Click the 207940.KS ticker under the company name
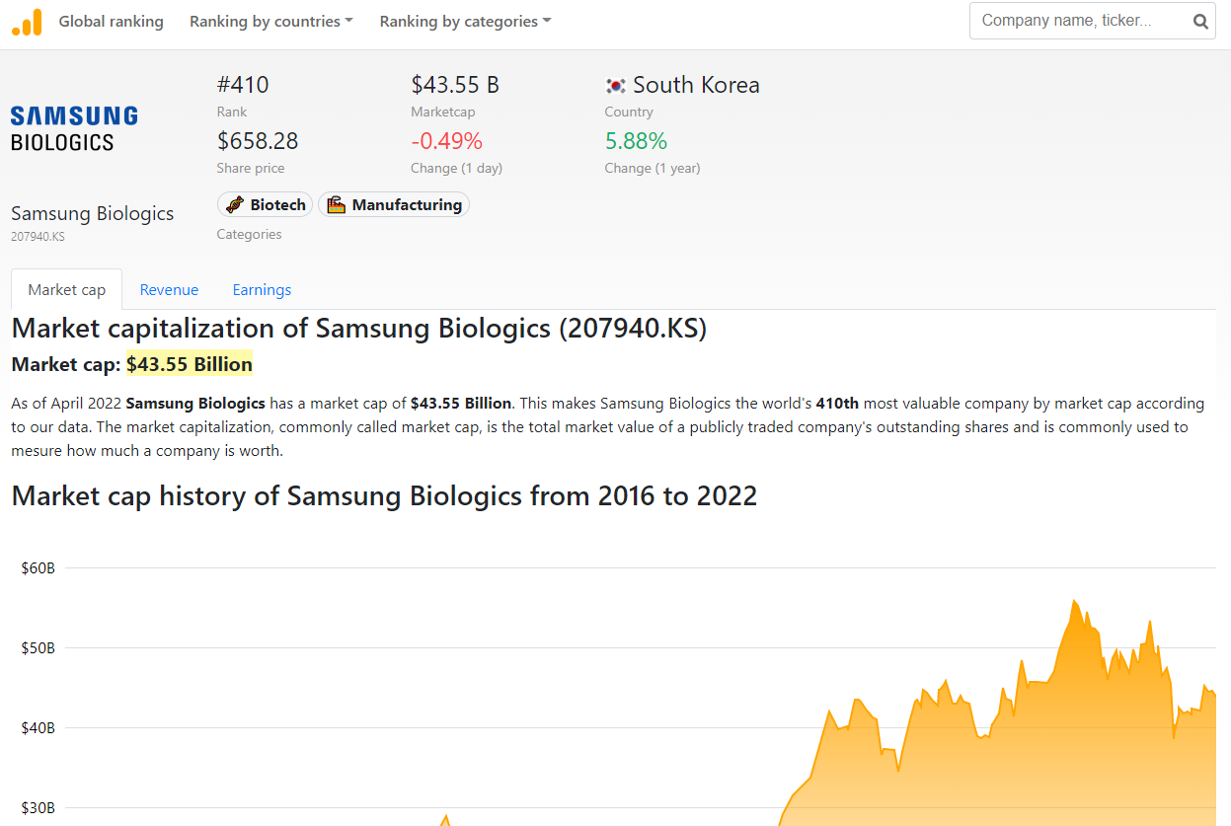Image resolution: width=1231 pixels, height=826 pixels. pyautogui.click(x=38, y=237)
